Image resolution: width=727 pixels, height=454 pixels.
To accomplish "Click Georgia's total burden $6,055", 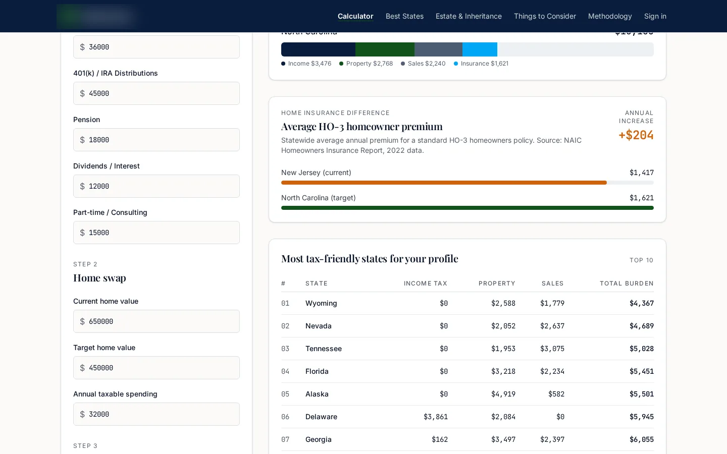I will tap(642, 439).
